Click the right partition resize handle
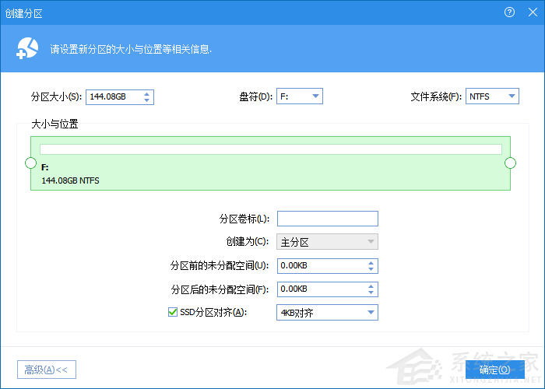545x389 pixels. pos(511,163)
